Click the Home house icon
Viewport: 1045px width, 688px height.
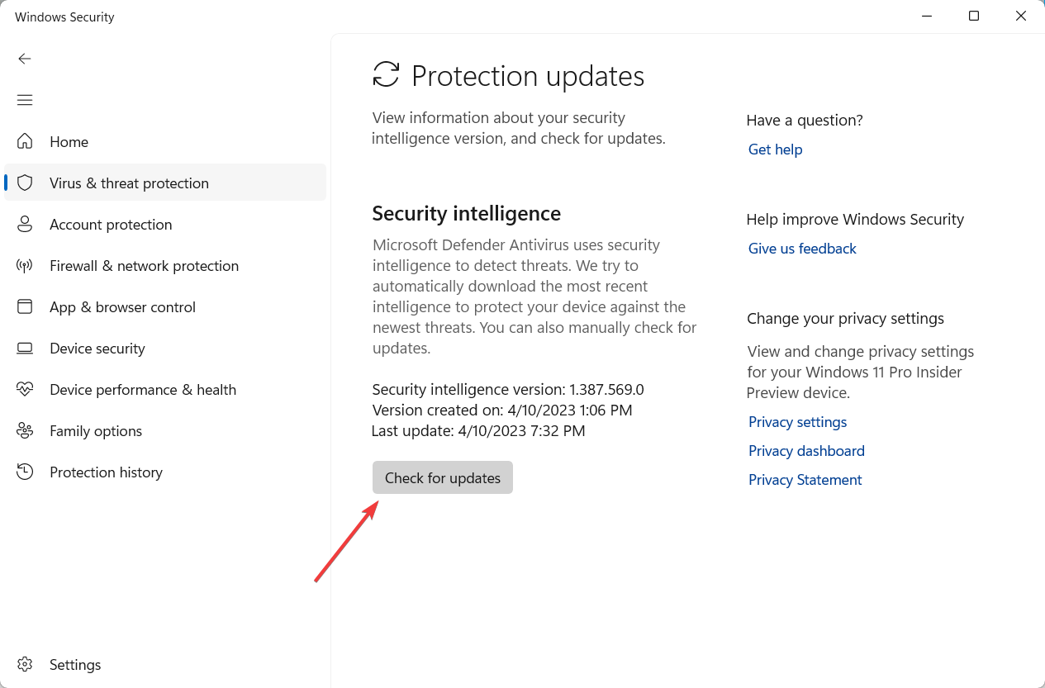pos(25,141)
